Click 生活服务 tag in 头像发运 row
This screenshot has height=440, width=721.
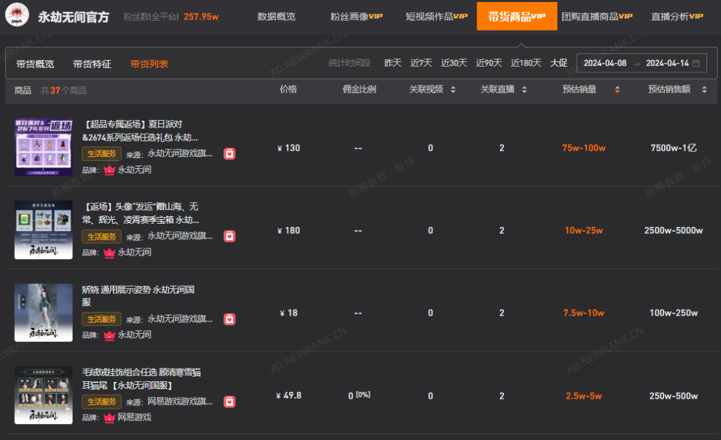(101, 236)
